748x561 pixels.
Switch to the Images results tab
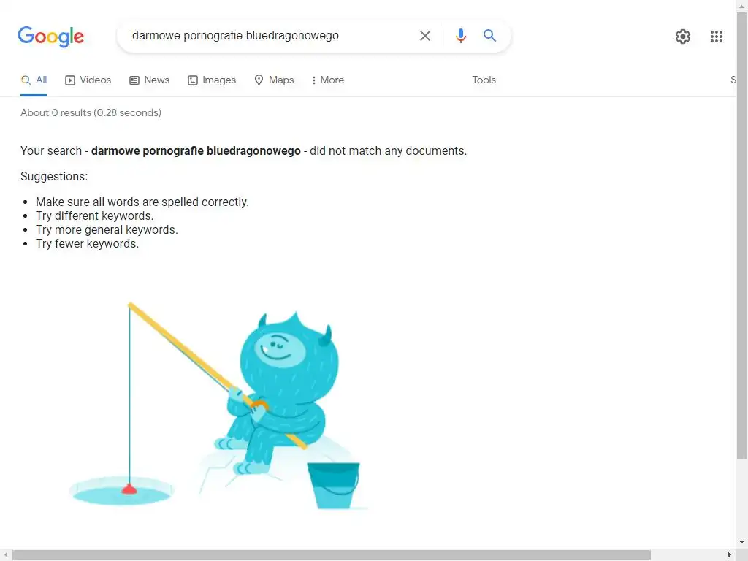tap(212, 80)
